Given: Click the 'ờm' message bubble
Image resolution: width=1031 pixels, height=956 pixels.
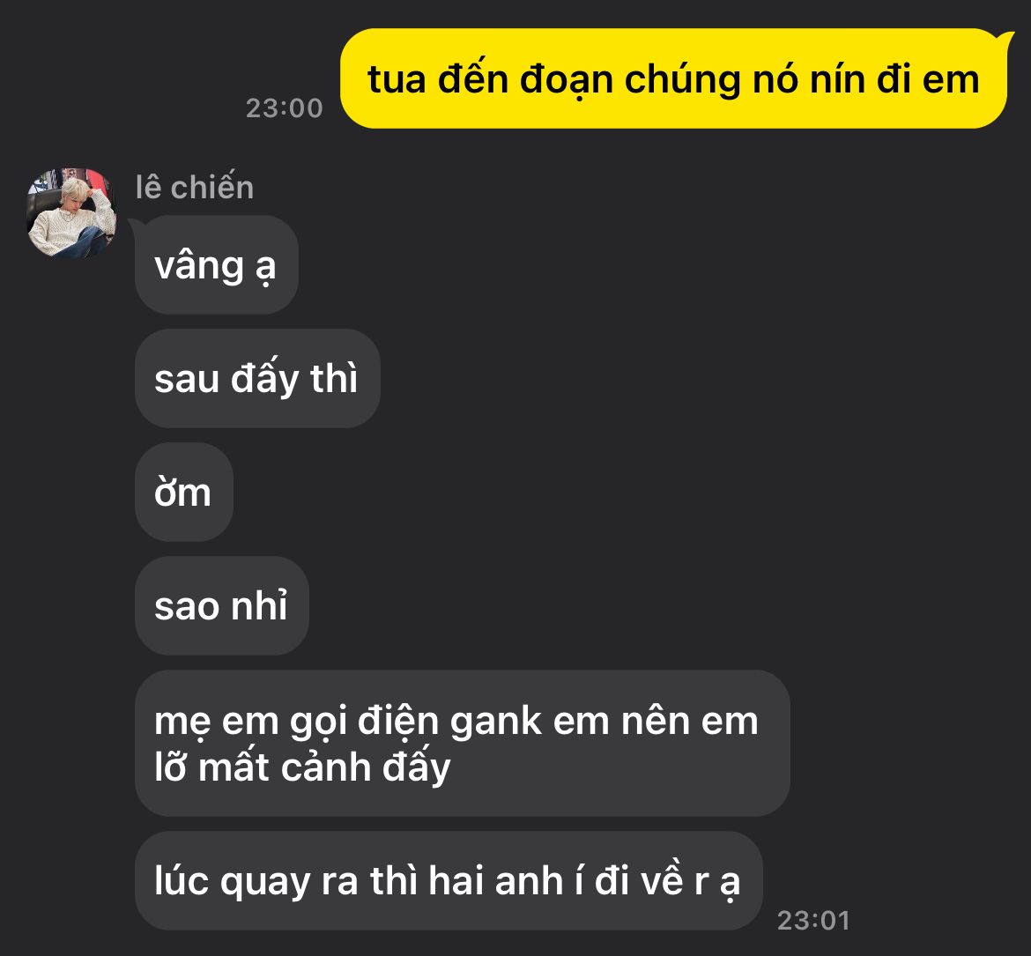Looking at the screenshot, I should (184, 493).
